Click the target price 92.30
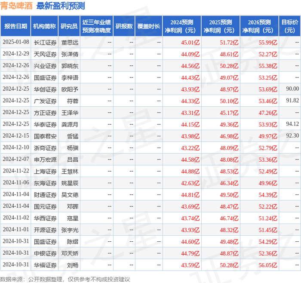This screenshot has height=283, width=301. click(292, 135)
